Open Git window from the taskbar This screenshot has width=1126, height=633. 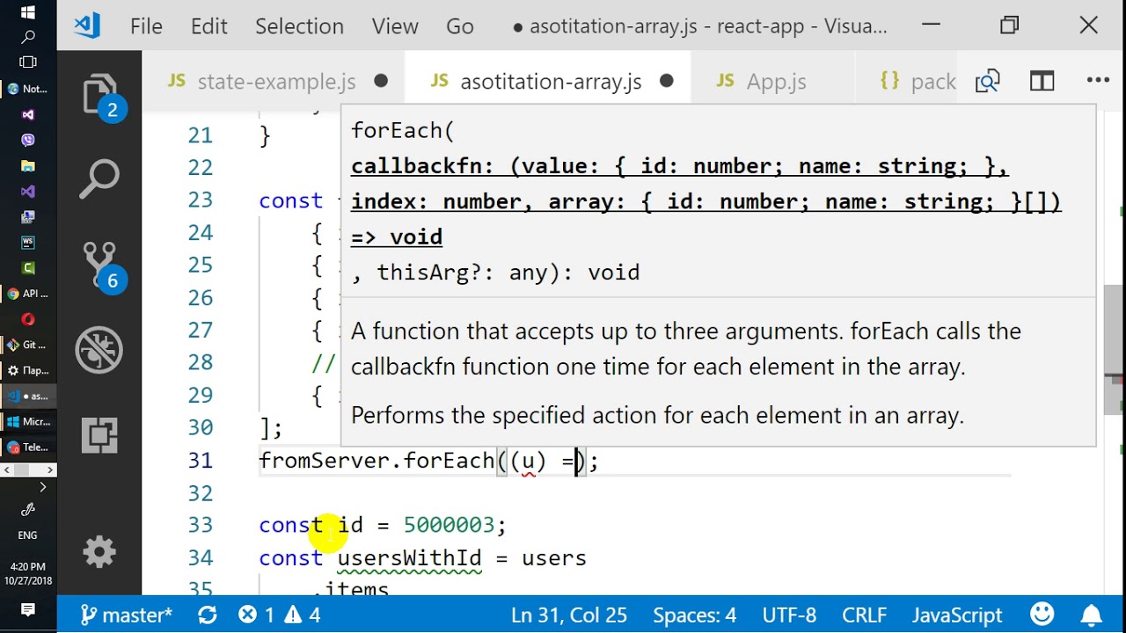tap(28, 345)
